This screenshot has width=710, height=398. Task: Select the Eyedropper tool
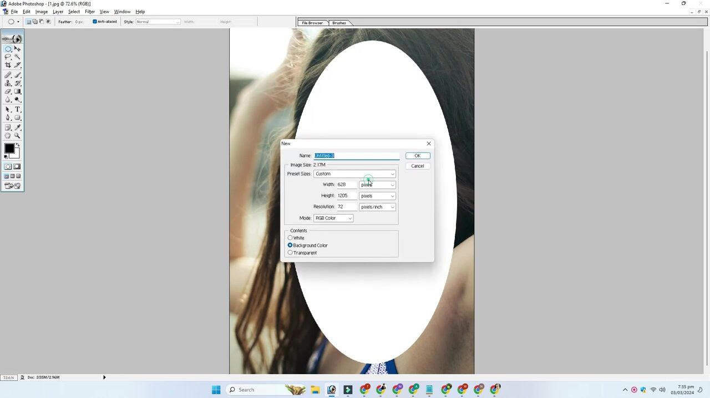coord(17,127)
